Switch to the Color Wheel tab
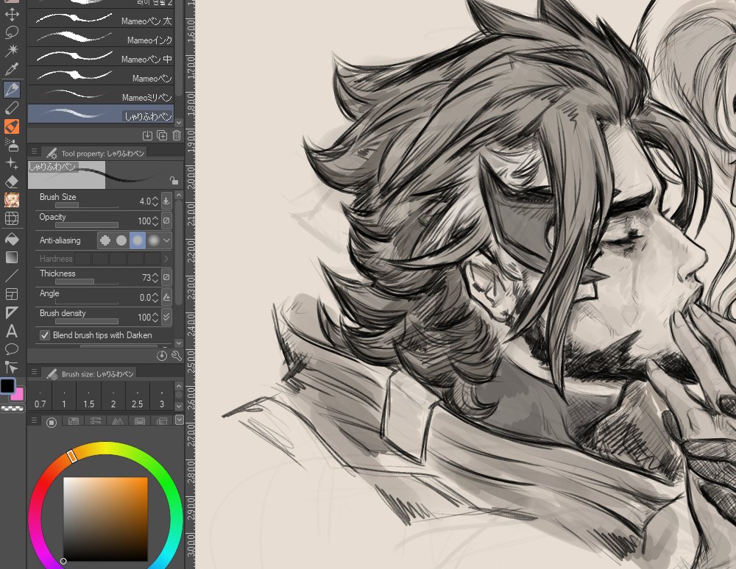The image size is (736, 569). (52, 422)
